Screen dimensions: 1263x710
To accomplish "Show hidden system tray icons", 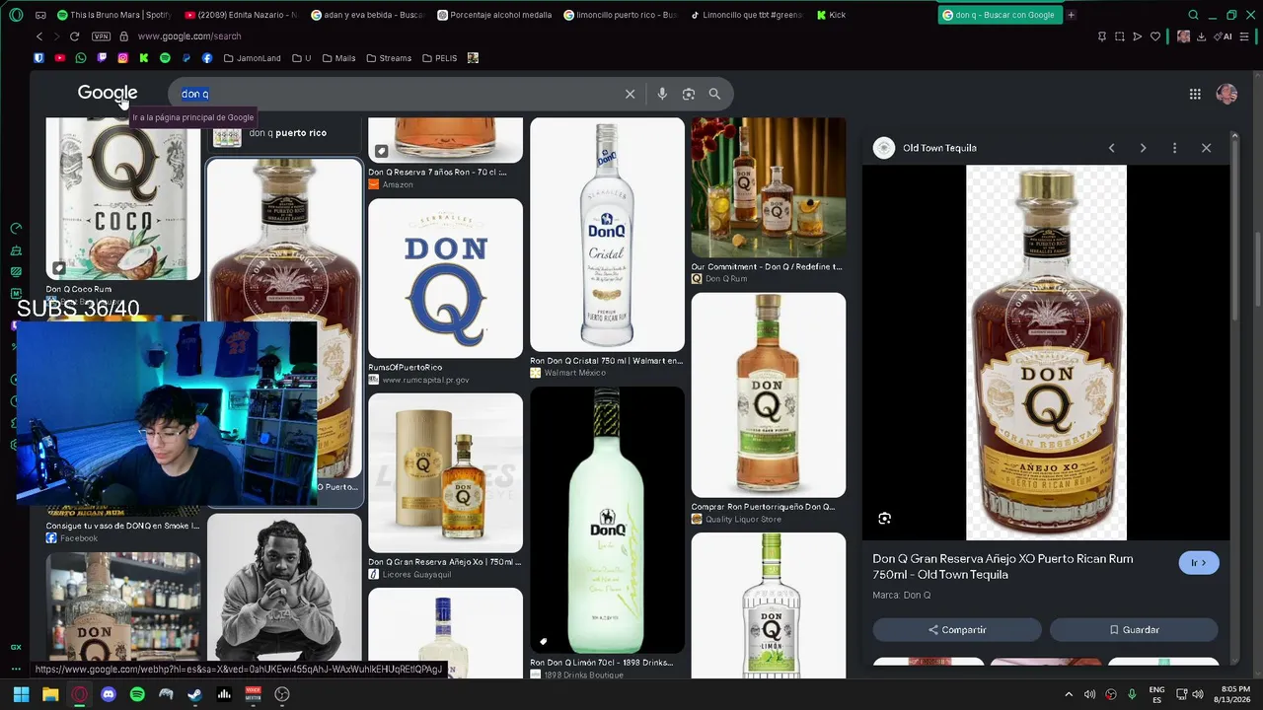I will click(x=1069, y=694).
